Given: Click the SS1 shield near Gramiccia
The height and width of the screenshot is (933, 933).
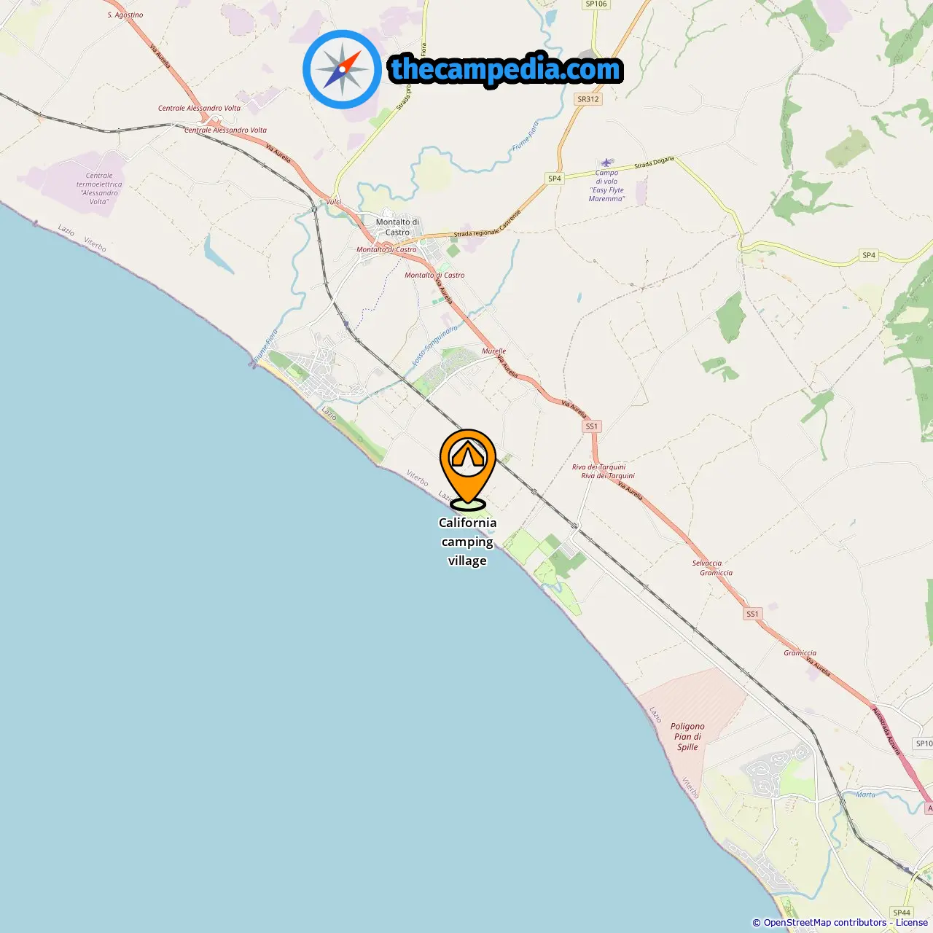Looking at the screenshot, I should (752, 614).
